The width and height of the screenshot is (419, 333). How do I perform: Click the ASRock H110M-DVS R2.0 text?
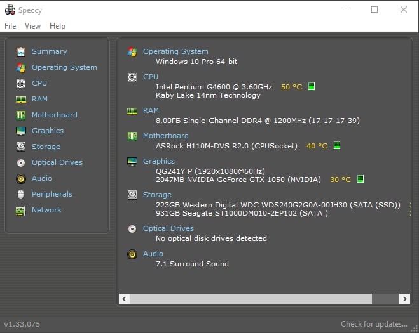pyautogui.click(x=226, y=146)
